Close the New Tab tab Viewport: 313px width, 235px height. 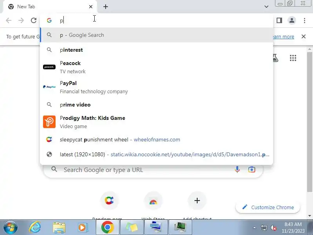click(91, 7)
